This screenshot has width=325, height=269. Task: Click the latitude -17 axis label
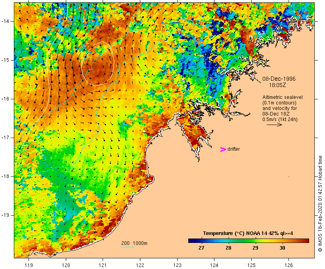click(6, 138)
